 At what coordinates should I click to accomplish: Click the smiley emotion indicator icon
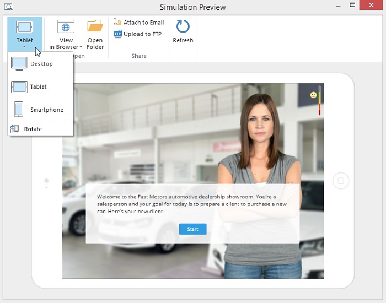coord(313,95)
